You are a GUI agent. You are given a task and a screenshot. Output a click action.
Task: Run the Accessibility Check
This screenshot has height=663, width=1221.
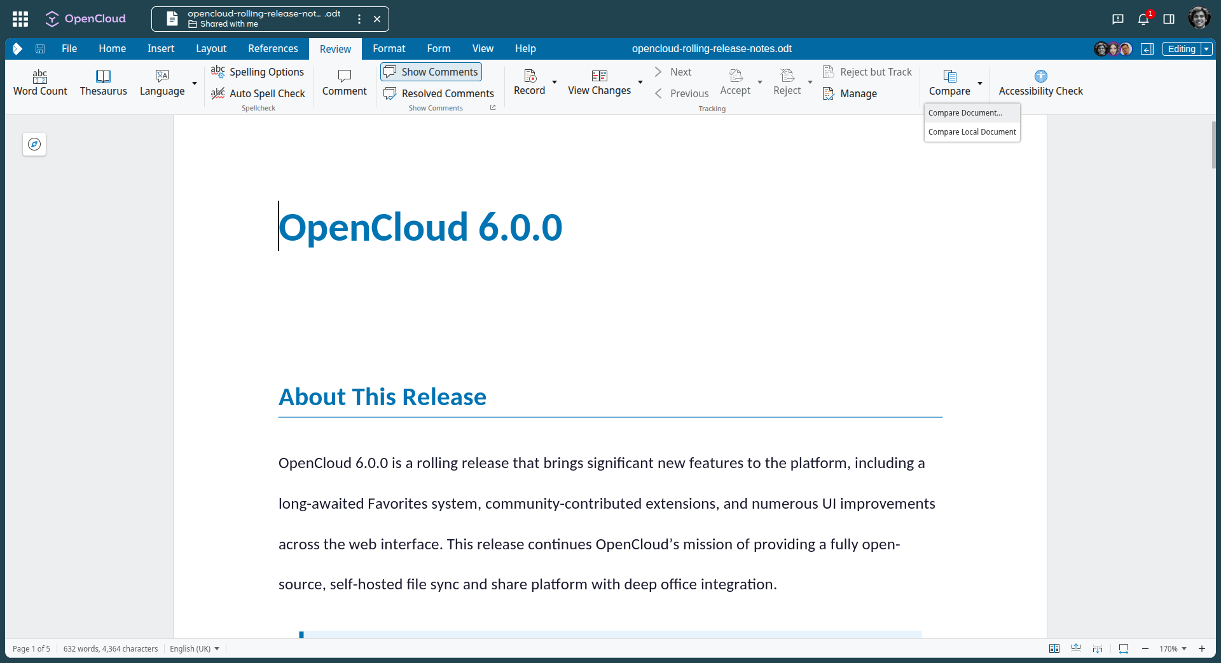pyautogui.click(x=1041, y=83)
